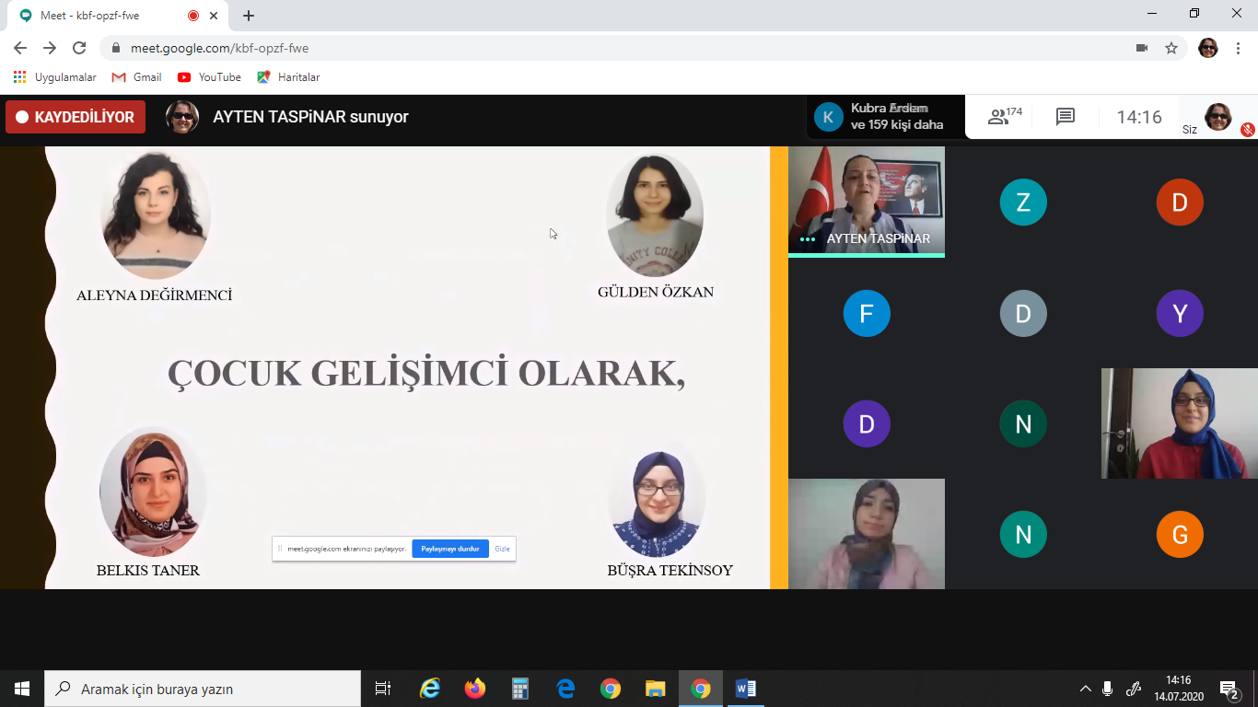This screenshot has width=1258, height=707.
Task: Launch Firefox from the taskbar
Action: click(475, 689)
